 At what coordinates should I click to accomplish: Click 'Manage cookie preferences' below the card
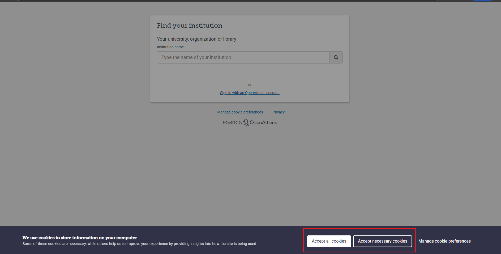240,112
